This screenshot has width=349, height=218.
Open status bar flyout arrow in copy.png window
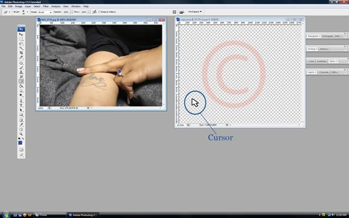(x=227, y=125)
